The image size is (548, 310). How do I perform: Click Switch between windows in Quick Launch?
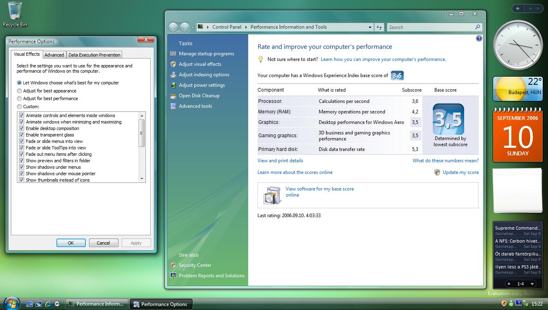click(x=39, y=304)
